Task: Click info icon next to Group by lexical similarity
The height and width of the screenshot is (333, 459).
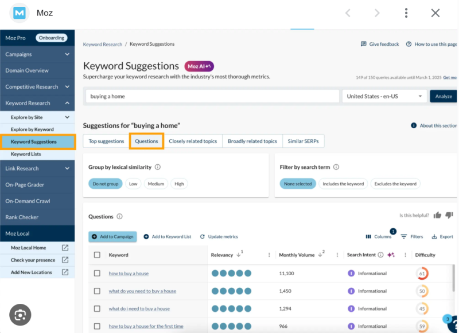Action: (157, 167)
